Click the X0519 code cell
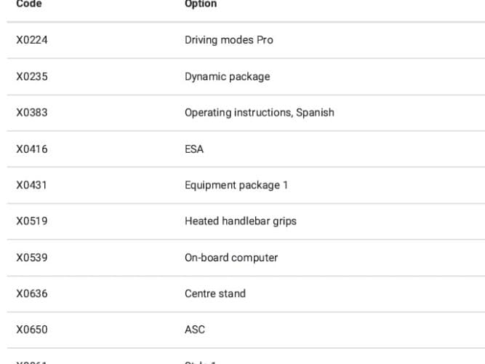485x364 pixels. click(32, 221)
